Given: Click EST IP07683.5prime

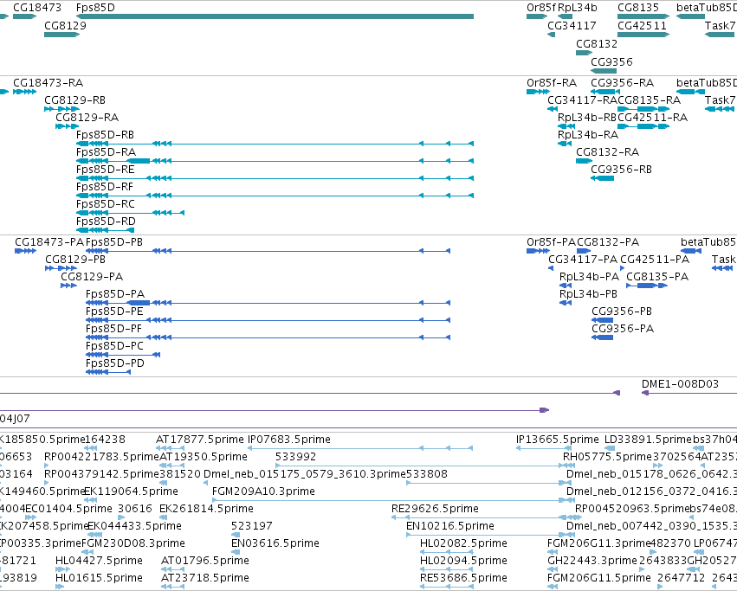Looking at the screenshot, I should pyautogui.click(x=289, y=440).
